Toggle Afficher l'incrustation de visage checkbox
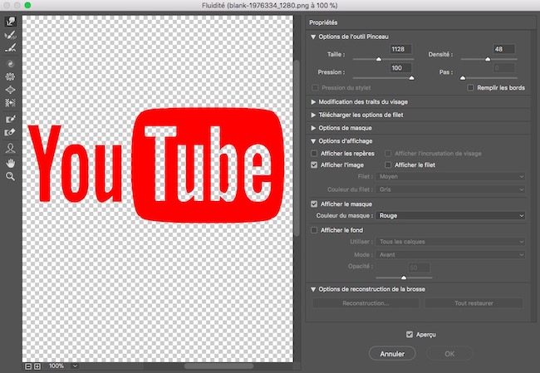Screen dimensions: 540x373 (x=388, y=153)
